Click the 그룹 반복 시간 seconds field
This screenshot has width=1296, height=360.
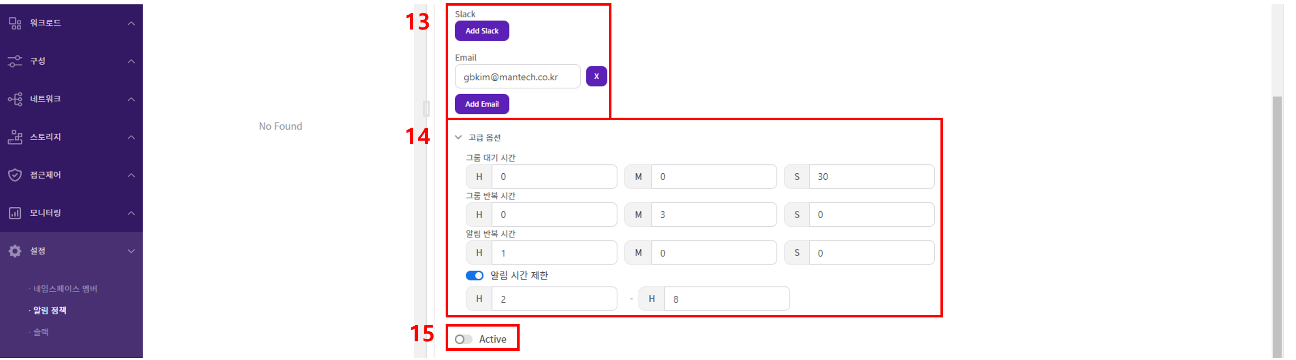pos(872,215)
